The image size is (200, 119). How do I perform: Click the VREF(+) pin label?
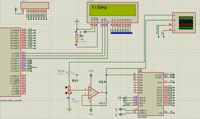pos(143,111)
